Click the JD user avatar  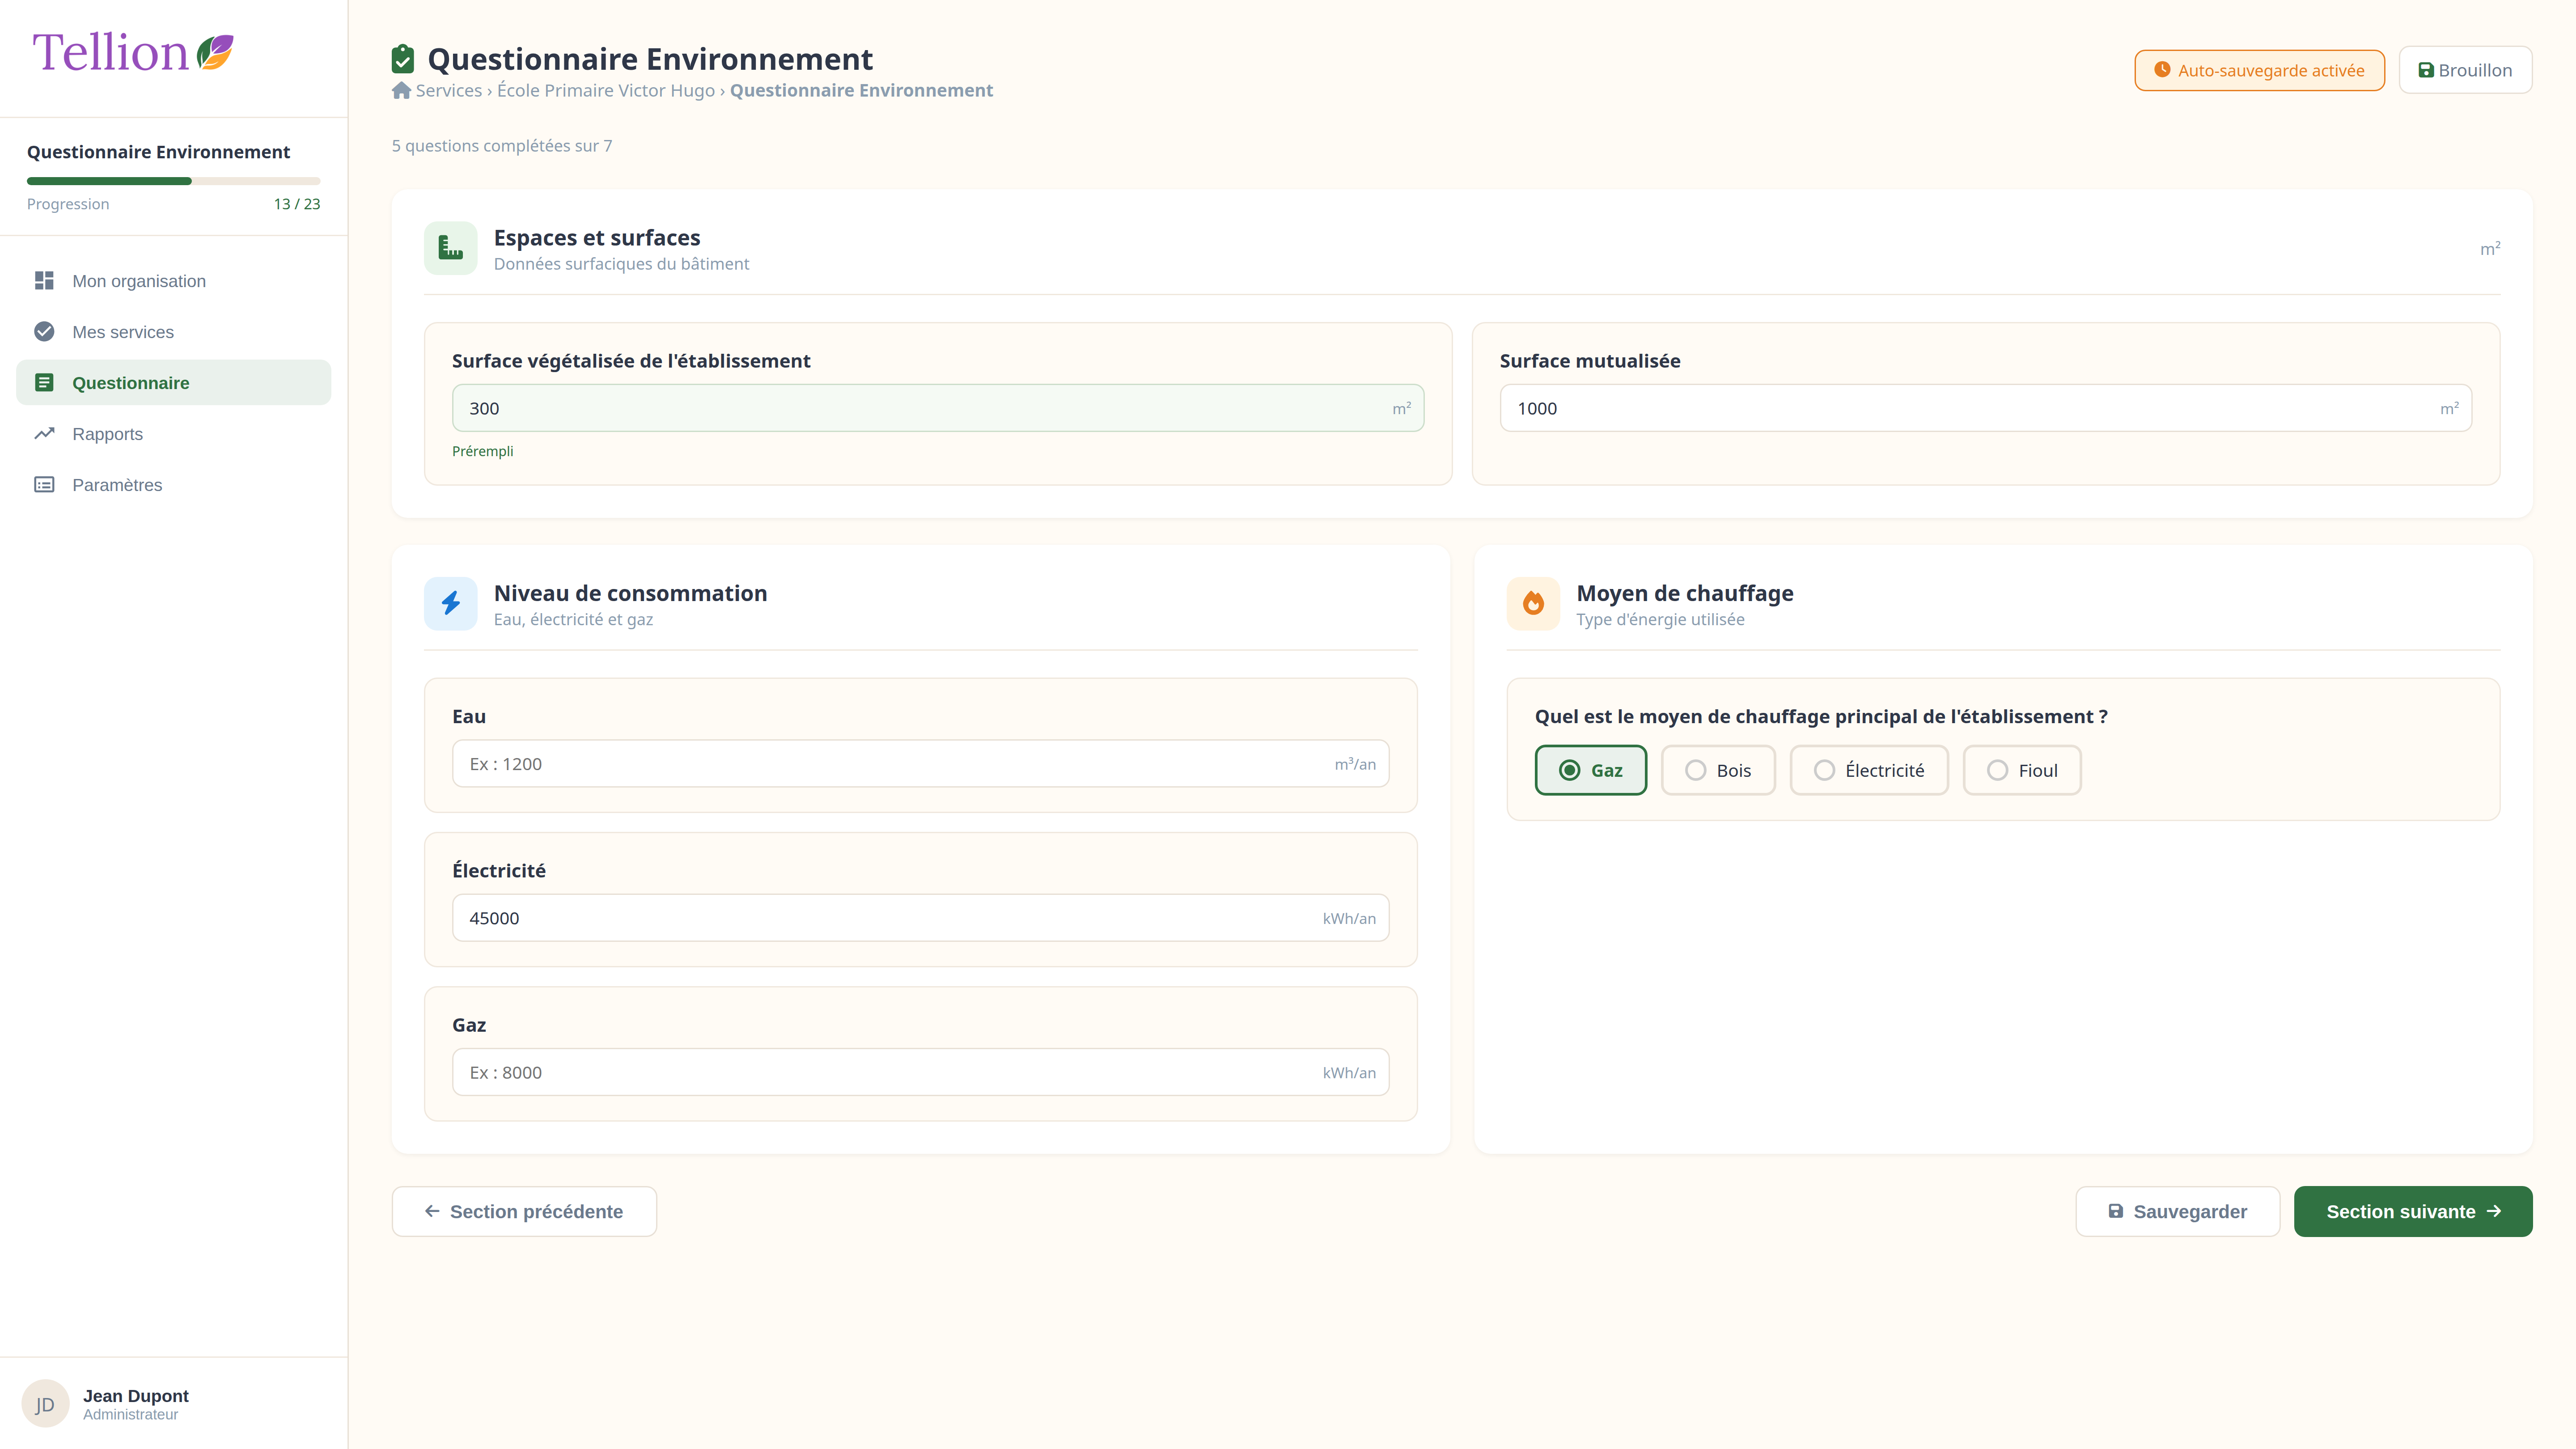click(x=45, y=1404)
